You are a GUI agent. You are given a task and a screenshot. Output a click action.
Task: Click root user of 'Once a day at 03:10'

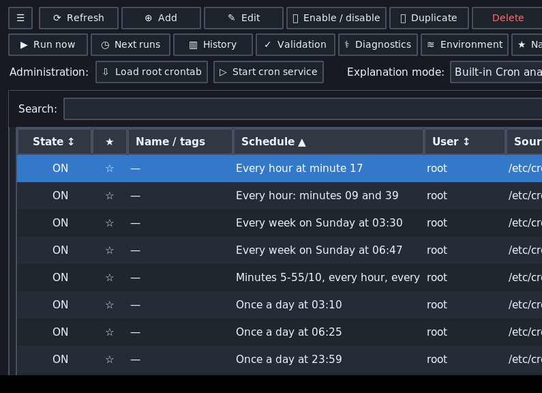pos(437,305)
